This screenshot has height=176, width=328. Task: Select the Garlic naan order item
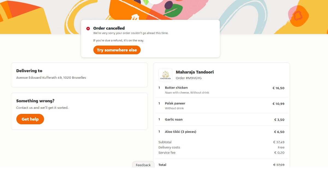tap(221, 119)
